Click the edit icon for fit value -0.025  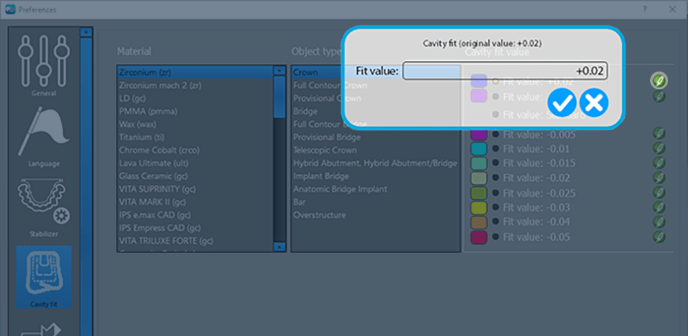tap(658, 192)
